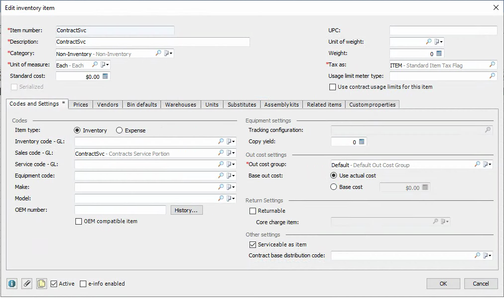The image size is (504, 298).
Task: Open Copy yield calculator icon
Action: [362, 142]
